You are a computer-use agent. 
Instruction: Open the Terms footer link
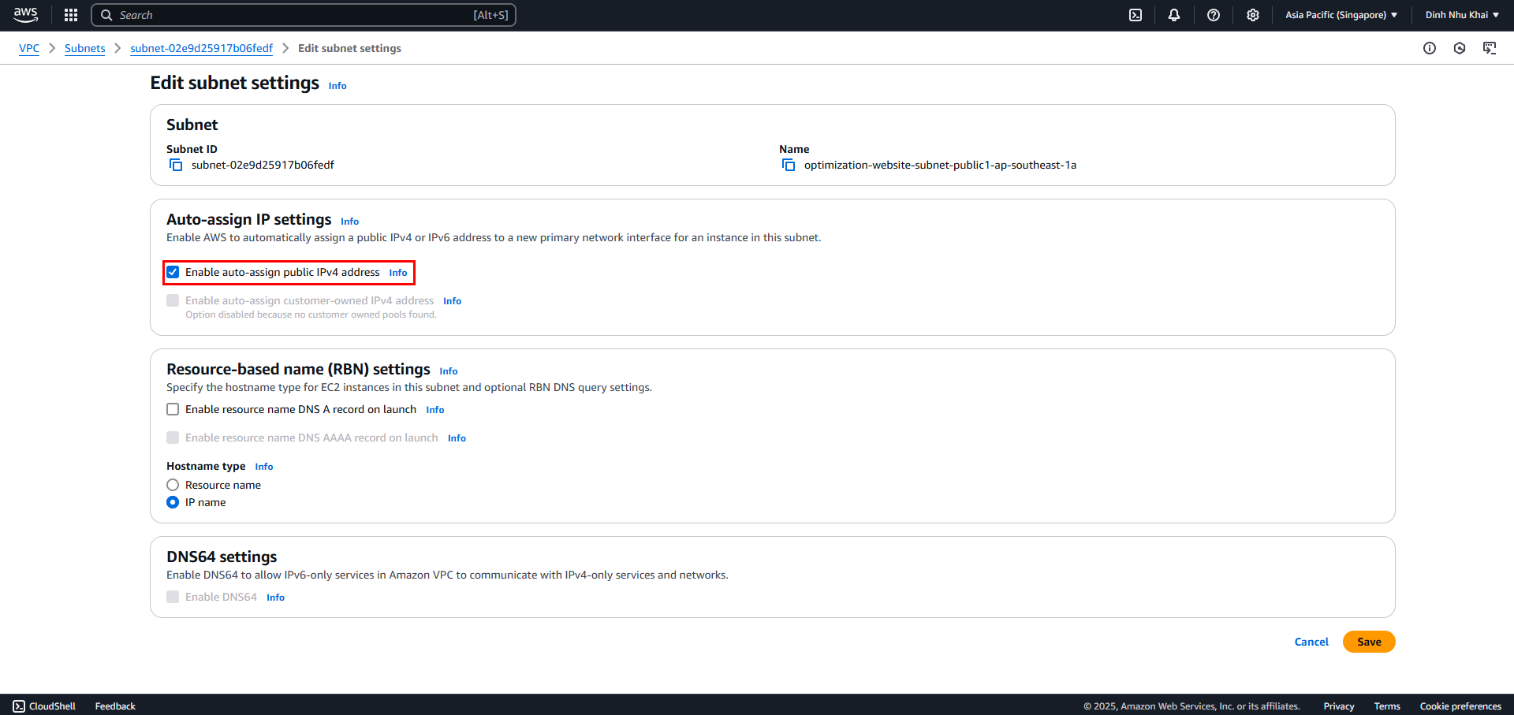tap(1387, 706)
